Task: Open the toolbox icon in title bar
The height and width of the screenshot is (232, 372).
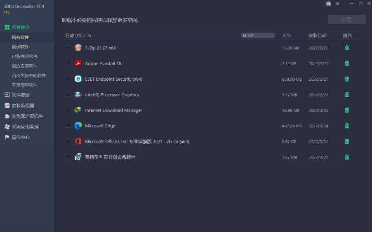Action: (x=329, y=4)
